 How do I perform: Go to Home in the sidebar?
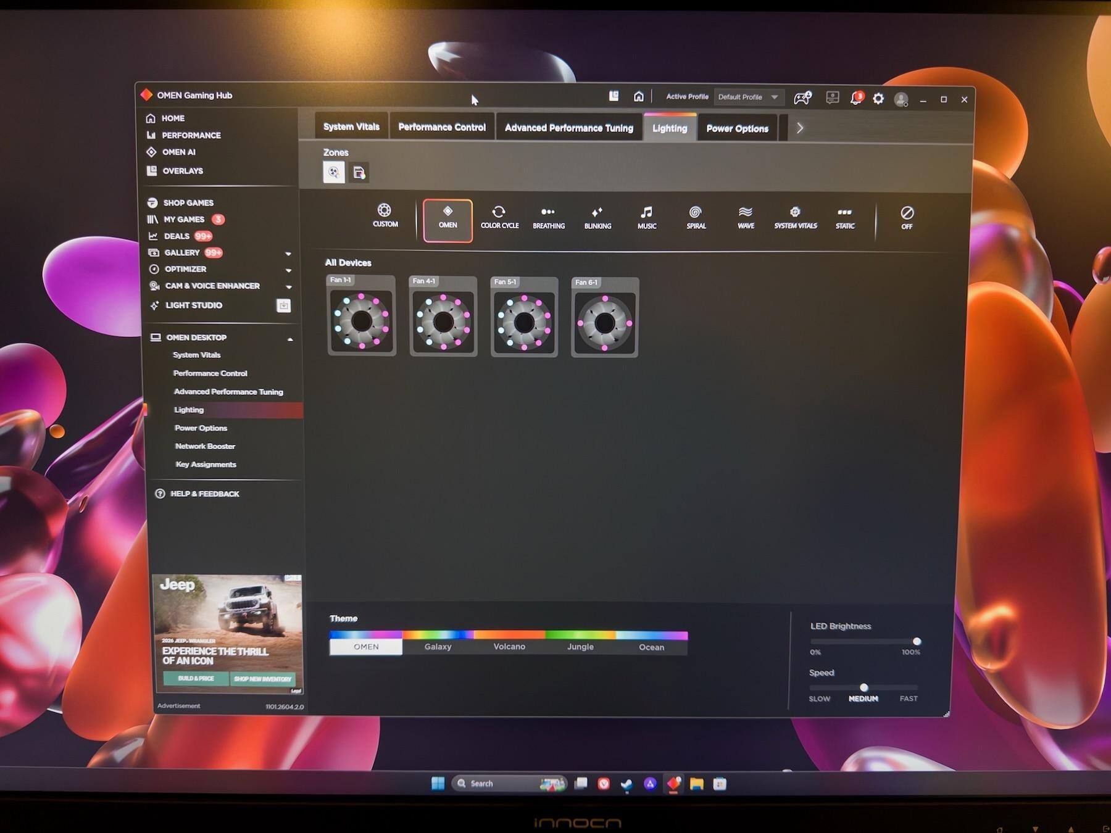165,118
